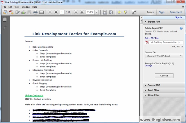This screenshot has width=186, height=123.
Task: Click the Print file icon
Action: coord(35,12)
